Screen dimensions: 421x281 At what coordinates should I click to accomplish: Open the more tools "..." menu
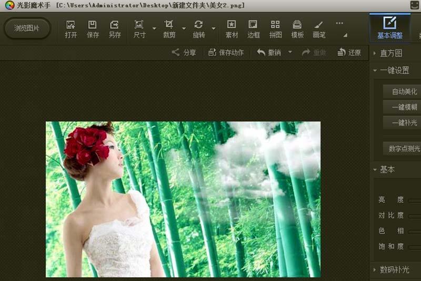coord(339,23)
